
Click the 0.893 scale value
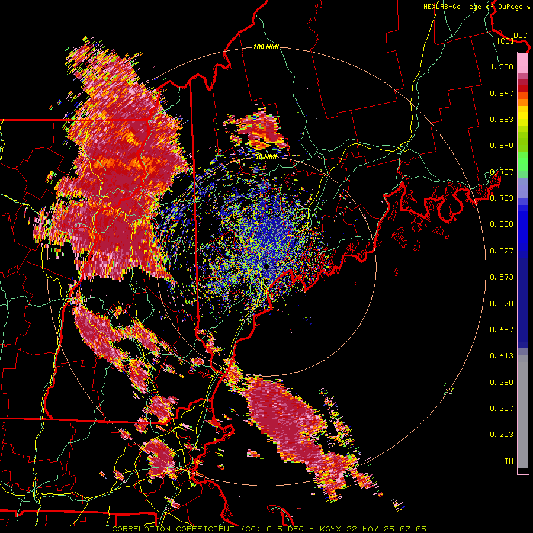click(502, 119)
